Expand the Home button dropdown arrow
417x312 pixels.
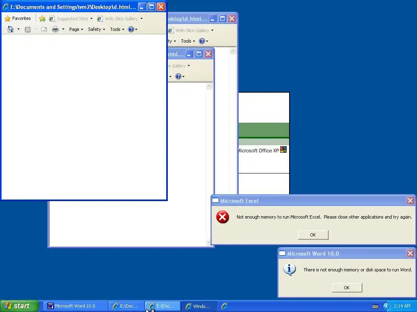point(18,29)
